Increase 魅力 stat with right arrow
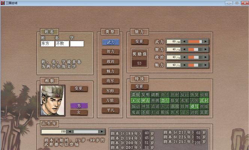The width and height of the screenshot is (249, 150). (205, 65)
